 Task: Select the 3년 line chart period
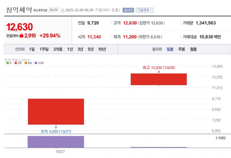80,49
